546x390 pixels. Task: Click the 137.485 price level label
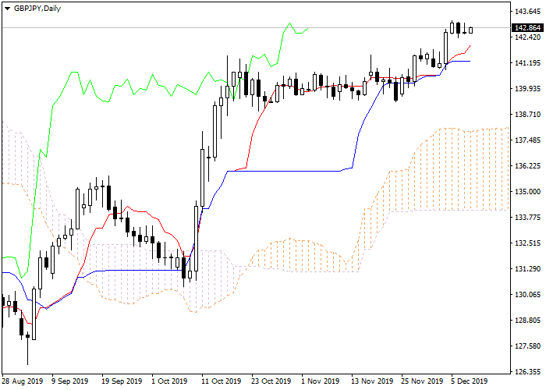(x=527, y=140)
